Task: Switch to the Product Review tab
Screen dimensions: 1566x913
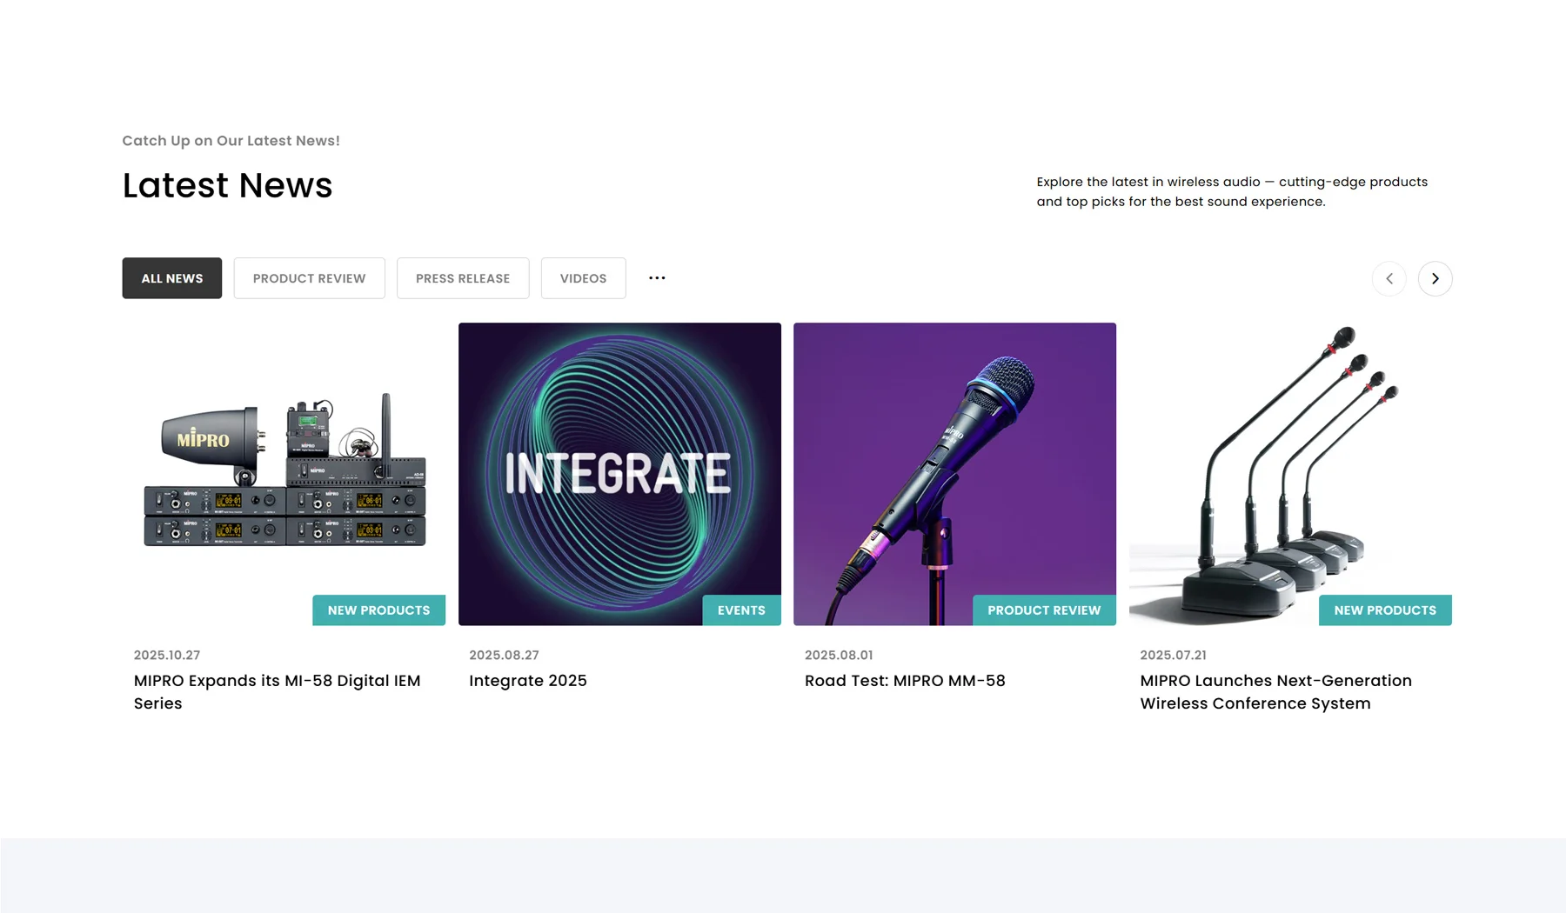Action: click(x=309, y=278)
